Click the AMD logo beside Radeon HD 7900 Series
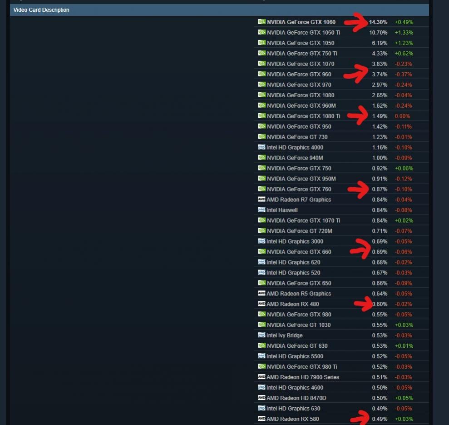Viewport: 449px width, 425px height. pos(262,376)
